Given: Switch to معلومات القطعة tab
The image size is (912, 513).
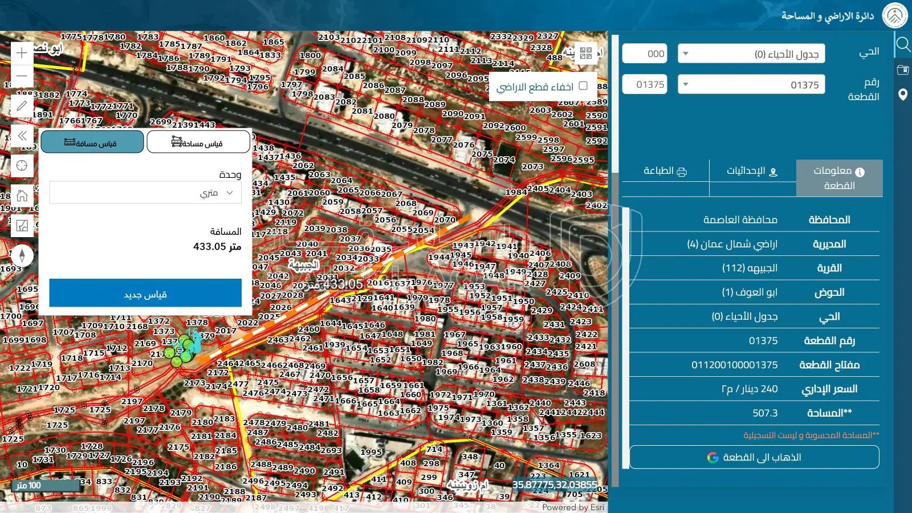Looking at the screenshot, I should click(839, 178).
